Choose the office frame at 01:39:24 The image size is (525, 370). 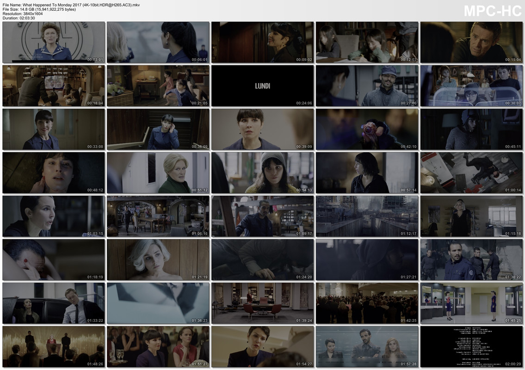click(263, 303)
